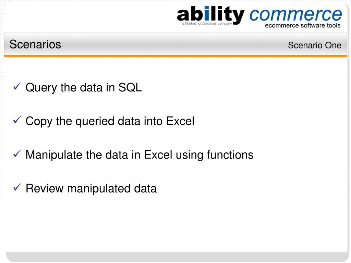Click the checkmark beside Review manipulated data
Viewport: 351px width, 263px height.
tap(17, 187)
